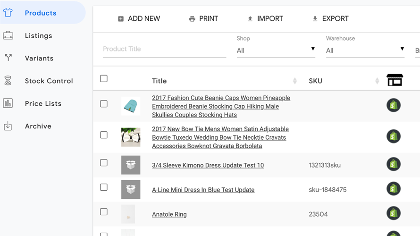
Task: Click Shopify icon for Anatole Ring row
Action: pyautogui.click(x=394, y=213)
